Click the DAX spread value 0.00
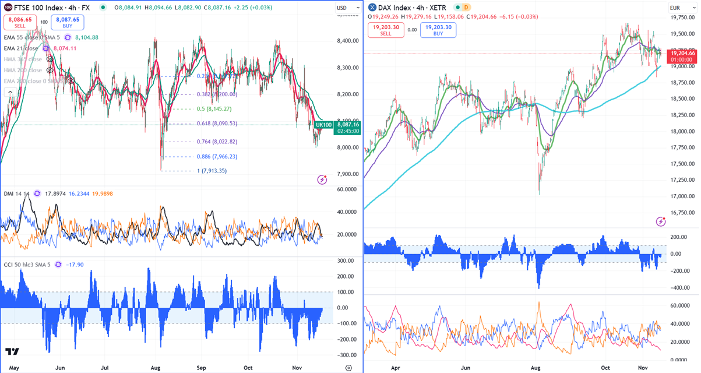Screen dimensions: 701x373 (x=412, y=30)
